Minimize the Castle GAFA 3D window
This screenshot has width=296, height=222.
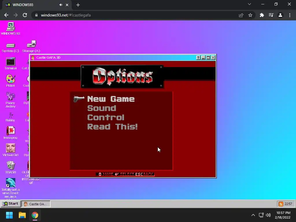point(203,58)
